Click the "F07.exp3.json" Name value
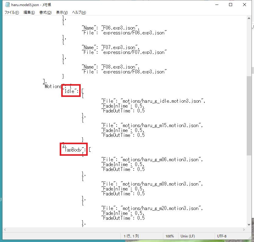Viewport: 254px width, 242px height. tap(119, 47)
